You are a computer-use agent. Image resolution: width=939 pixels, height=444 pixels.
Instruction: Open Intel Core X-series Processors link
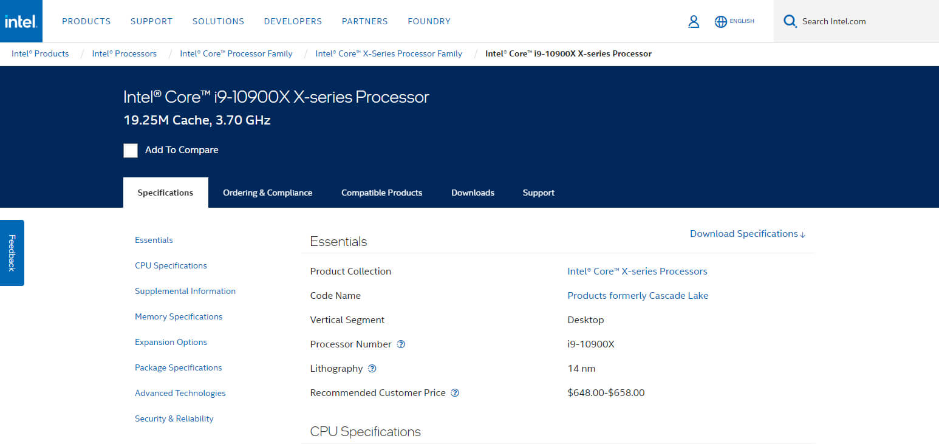click(x=637, y=272)
